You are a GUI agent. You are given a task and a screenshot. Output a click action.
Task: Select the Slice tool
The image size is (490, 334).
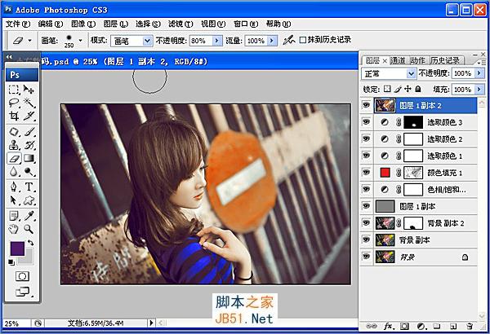(x=29, y=116)
